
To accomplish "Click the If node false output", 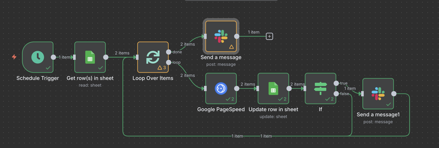I will coord(336,94).
